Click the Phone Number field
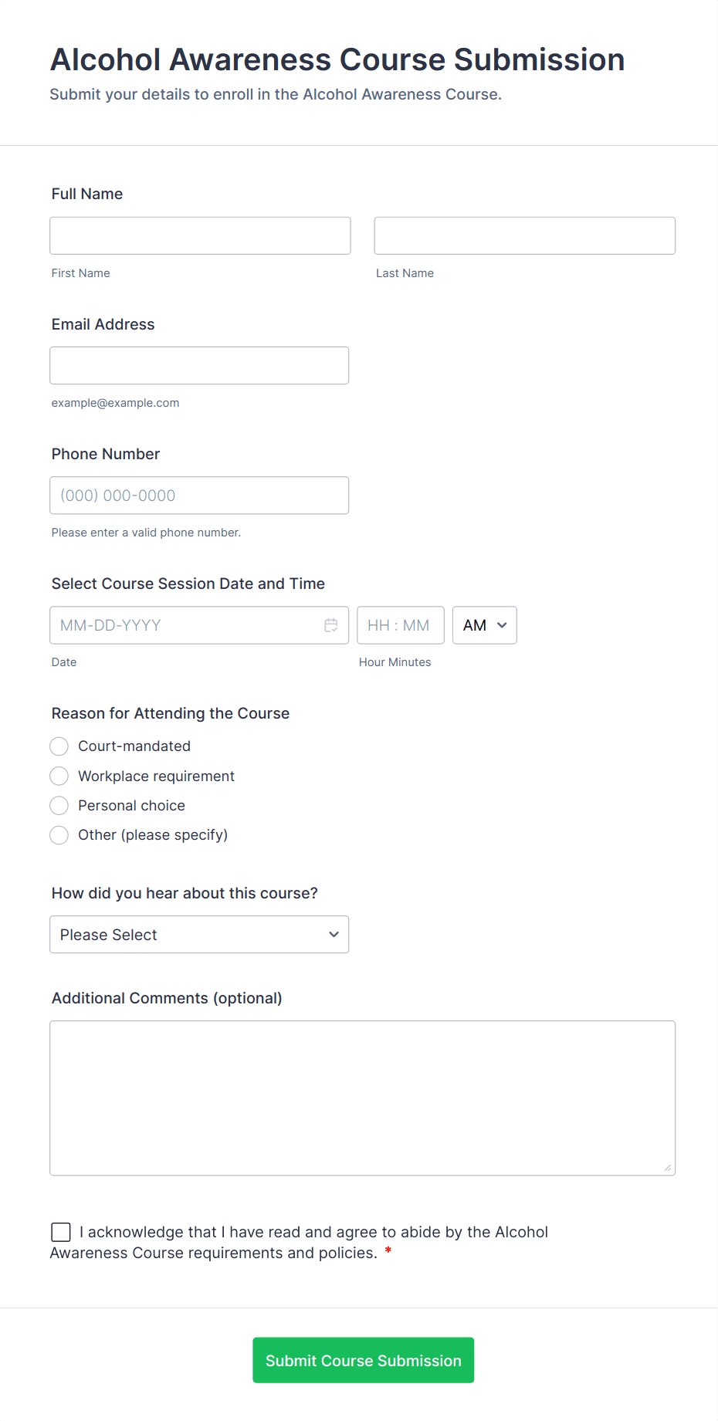Screen dimensions: 718x1421 [x=199, y=495]
